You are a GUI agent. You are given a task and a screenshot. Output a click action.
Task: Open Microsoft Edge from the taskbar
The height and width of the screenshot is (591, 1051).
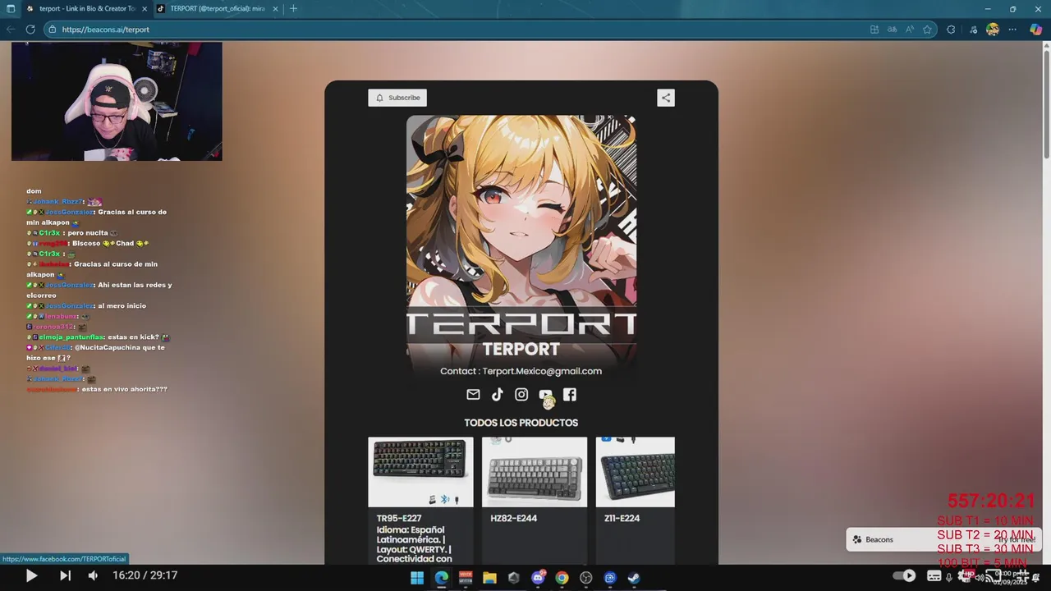[441, 577]
